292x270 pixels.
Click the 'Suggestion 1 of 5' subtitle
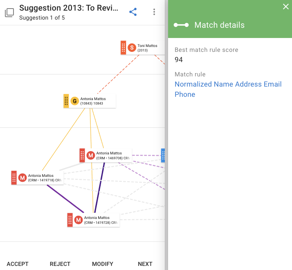coord(42,18)
